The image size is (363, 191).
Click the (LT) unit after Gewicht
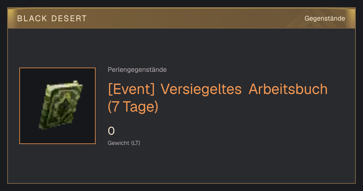(x=136, y=143)
